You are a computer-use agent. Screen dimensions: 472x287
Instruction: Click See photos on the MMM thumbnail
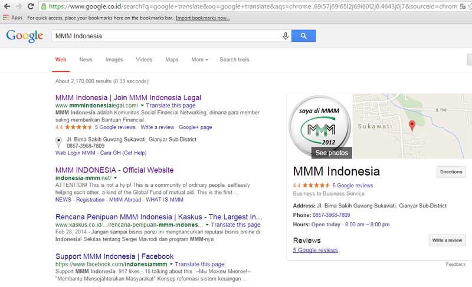click(x=332, y=153)
